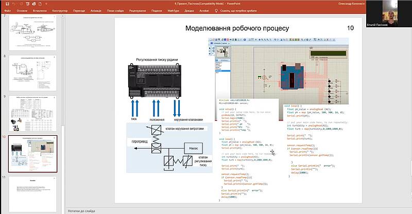Select slide 11 thumbnail
The image size is (412, 214).
pyautogui.click(x=32, y=194)
